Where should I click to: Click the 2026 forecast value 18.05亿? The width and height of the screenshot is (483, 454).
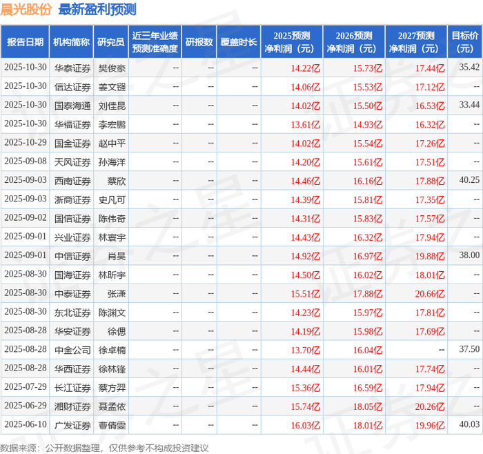pyautogui.click(x=368, y=406)
